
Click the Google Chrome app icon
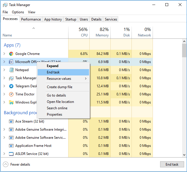coord(11,54)
